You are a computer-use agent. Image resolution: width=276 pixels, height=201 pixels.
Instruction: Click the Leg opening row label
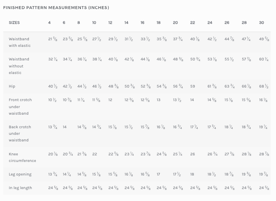(20, 174)
